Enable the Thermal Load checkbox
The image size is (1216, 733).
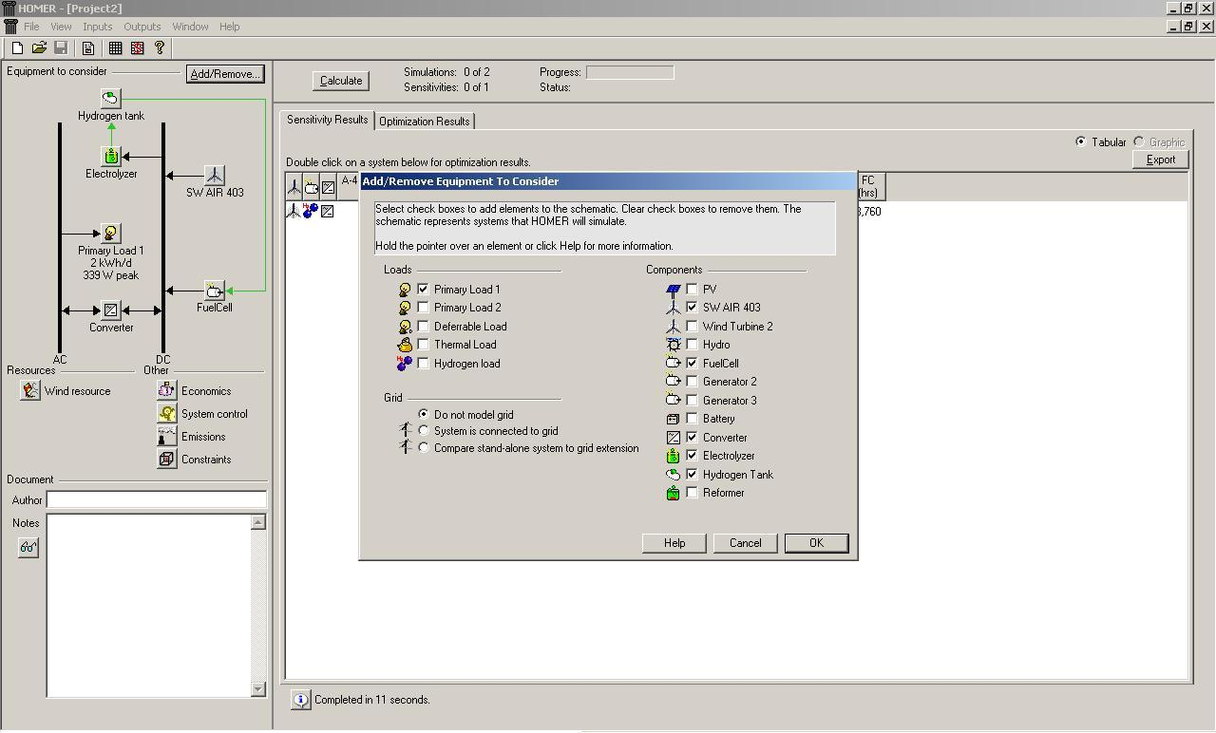point(424,345)
